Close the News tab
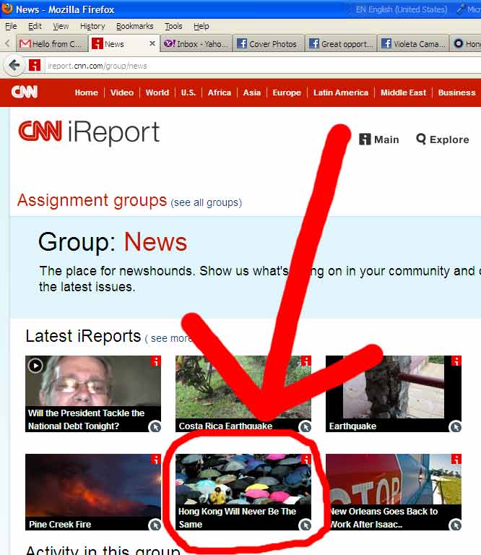Viewport: 481px width, 555px height. pyautogui.click(x=152, y=43)
